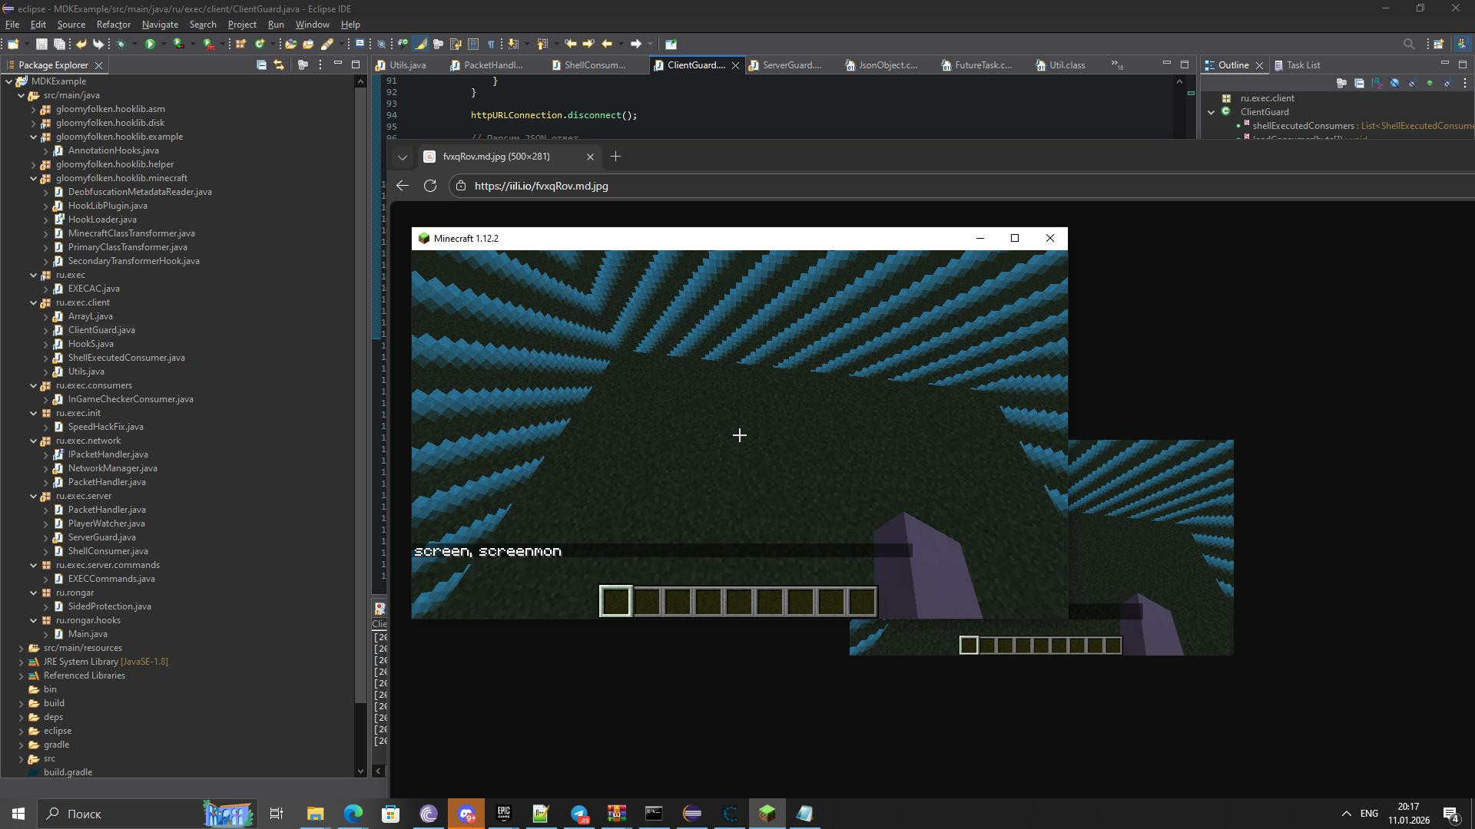This screenshot has width=1475, height=829.
Task: Open a new browser tab
Action: (x=615, y=157)
